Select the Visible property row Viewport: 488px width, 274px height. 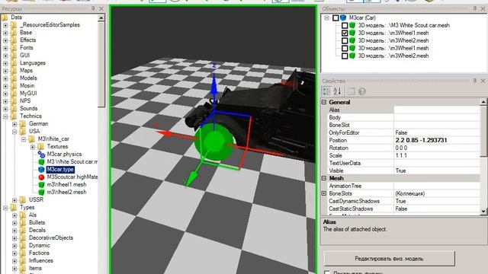click(403, 170)
